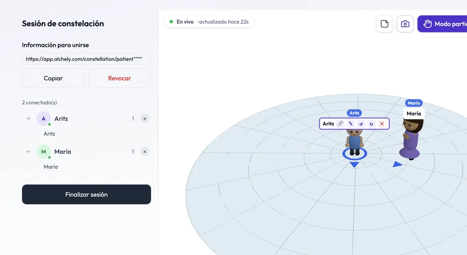Screen dimensions: 467x255
Task: End session with Finalizar sesión
Action: [86, 194]
